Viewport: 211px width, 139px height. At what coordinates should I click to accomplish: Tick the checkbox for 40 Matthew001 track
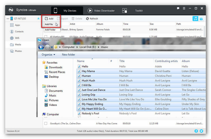pos(46,37)
